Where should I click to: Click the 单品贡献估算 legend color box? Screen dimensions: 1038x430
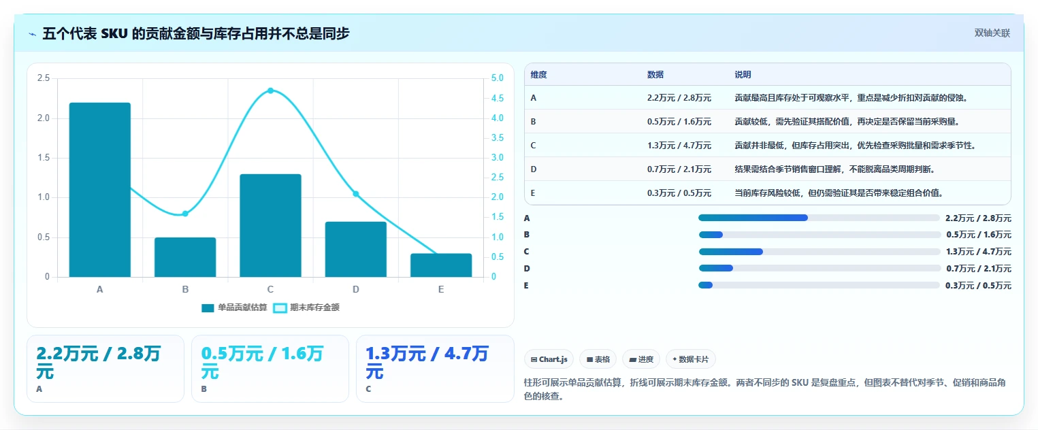[x=208, y=308]
